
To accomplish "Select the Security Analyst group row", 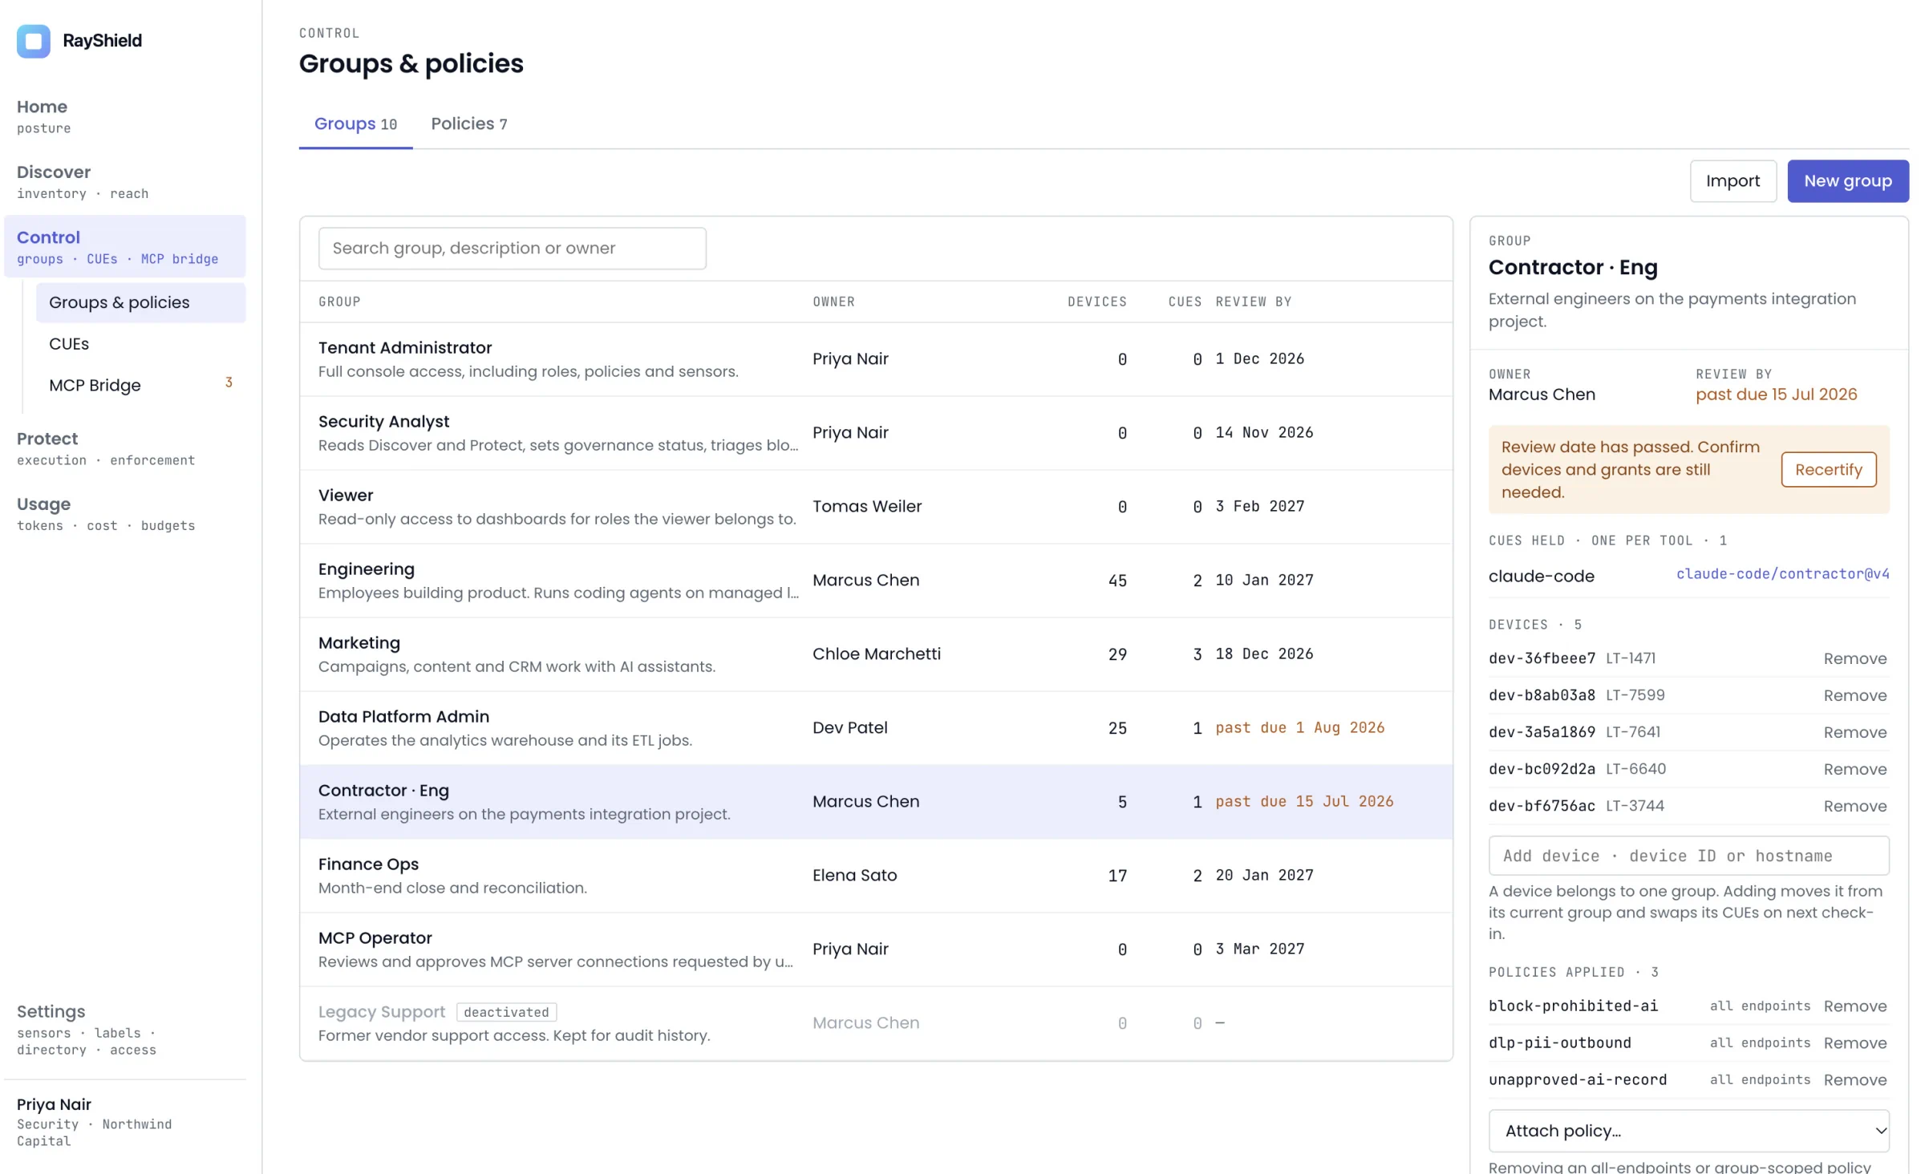I will pos(876,433).
